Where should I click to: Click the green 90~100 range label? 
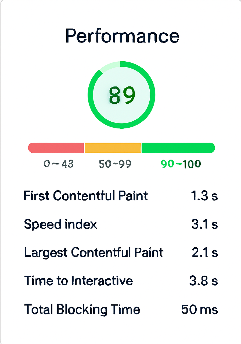(x=181, y=164)
